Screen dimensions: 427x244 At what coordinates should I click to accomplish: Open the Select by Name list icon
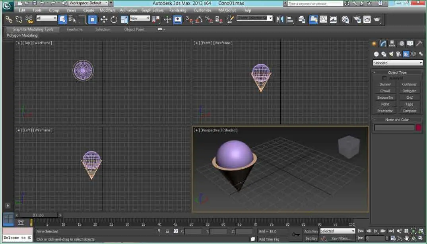pyautogui.click(x=72, y=20)
